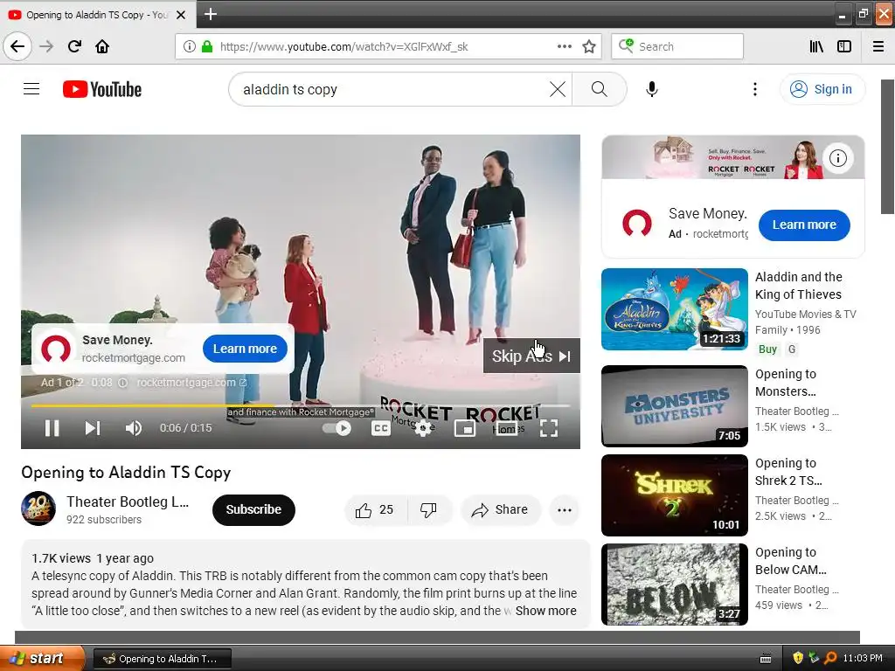
Task: Go forward with the browser forward arrow
Action: (46, 46)
